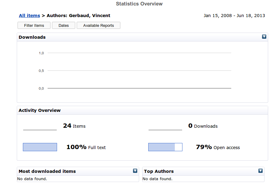The width and height of the screenshot is (277, 189).
Task: Select the Activity Overview panel header
Action: (x=142, y=110)
